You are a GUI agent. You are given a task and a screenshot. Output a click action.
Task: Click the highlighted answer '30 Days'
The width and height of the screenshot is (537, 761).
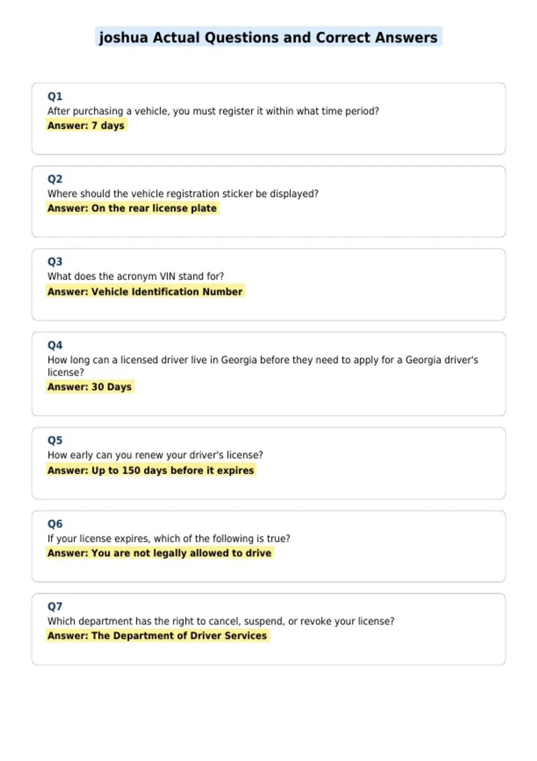click(90, 387)
